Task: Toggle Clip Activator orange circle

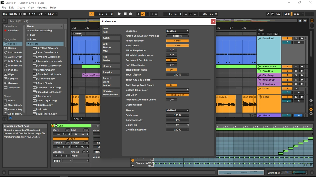Action: 53,126
